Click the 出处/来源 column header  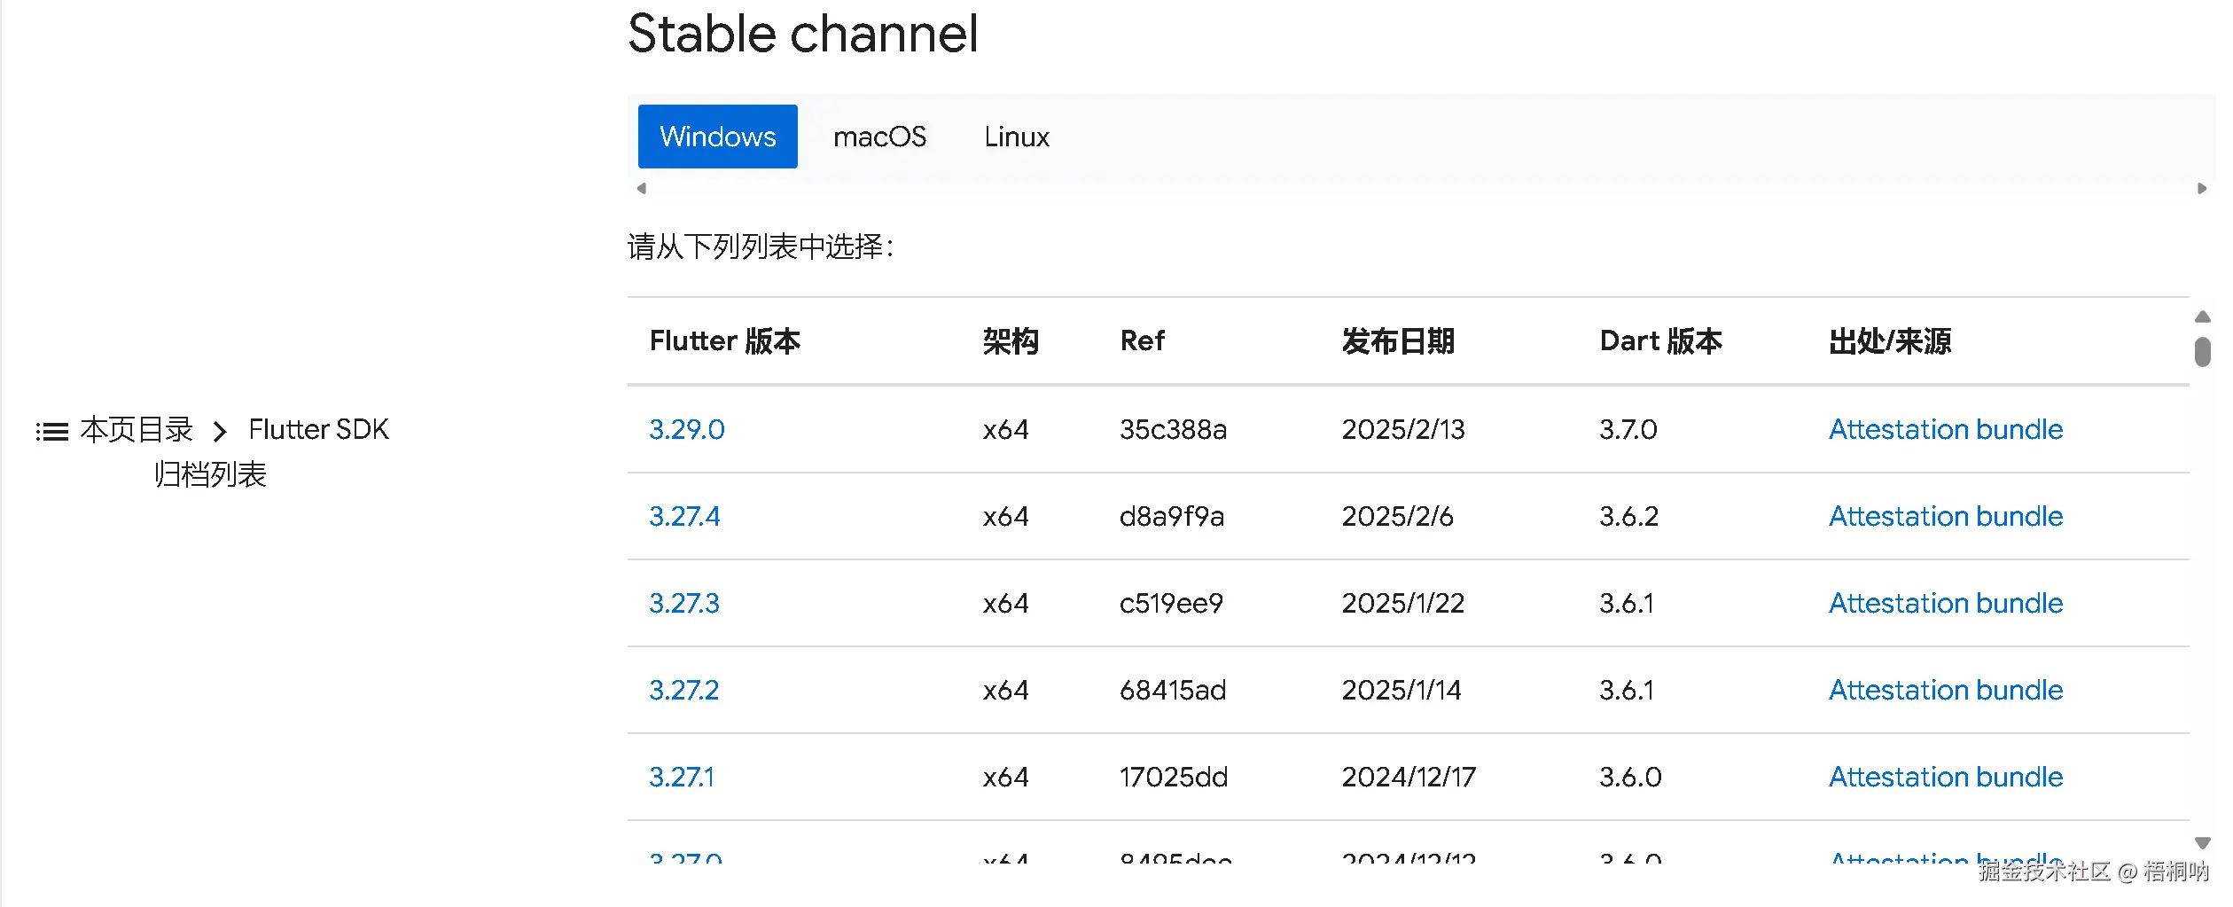(x=1890, y=341)
